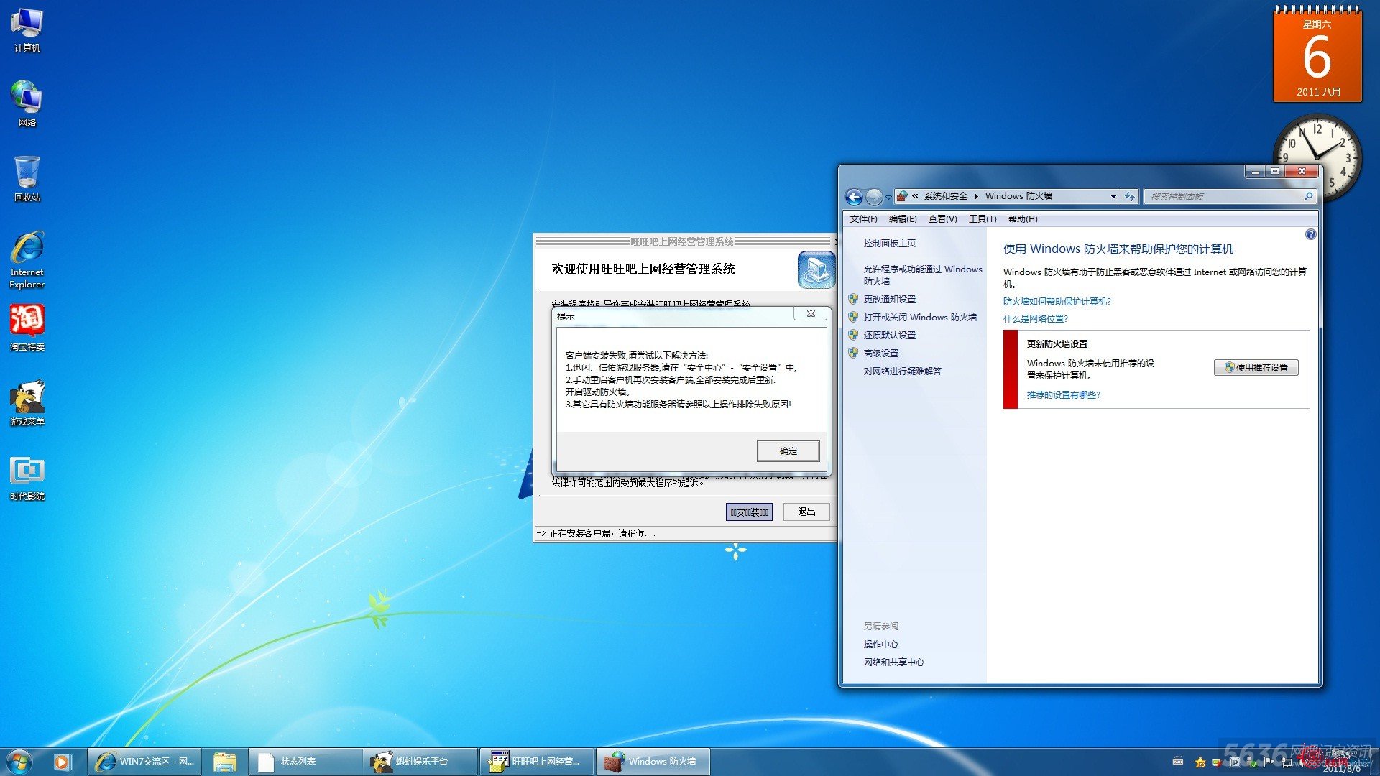The height and width of the screenshot is (776, 1380).
Task: Click the search magnifier in control panel search
Action: tap(1308, 196)
